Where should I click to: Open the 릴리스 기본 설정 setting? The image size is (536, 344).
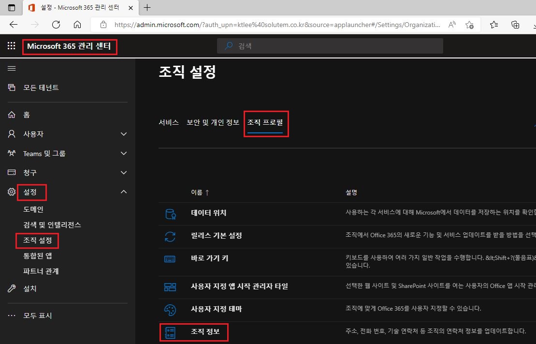217,235
